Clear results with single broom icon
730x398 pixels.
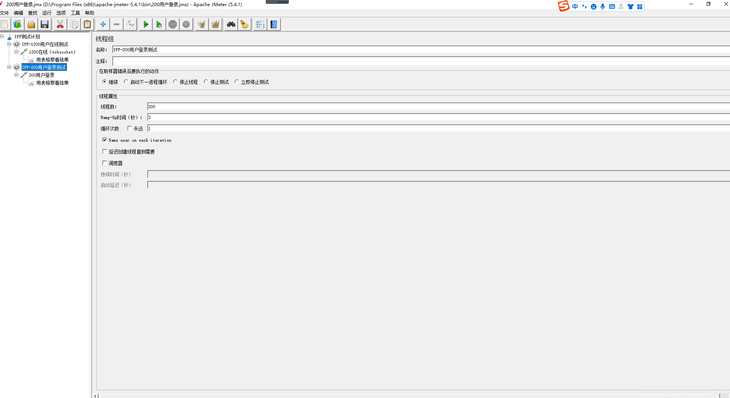click(x=201, y=24)
